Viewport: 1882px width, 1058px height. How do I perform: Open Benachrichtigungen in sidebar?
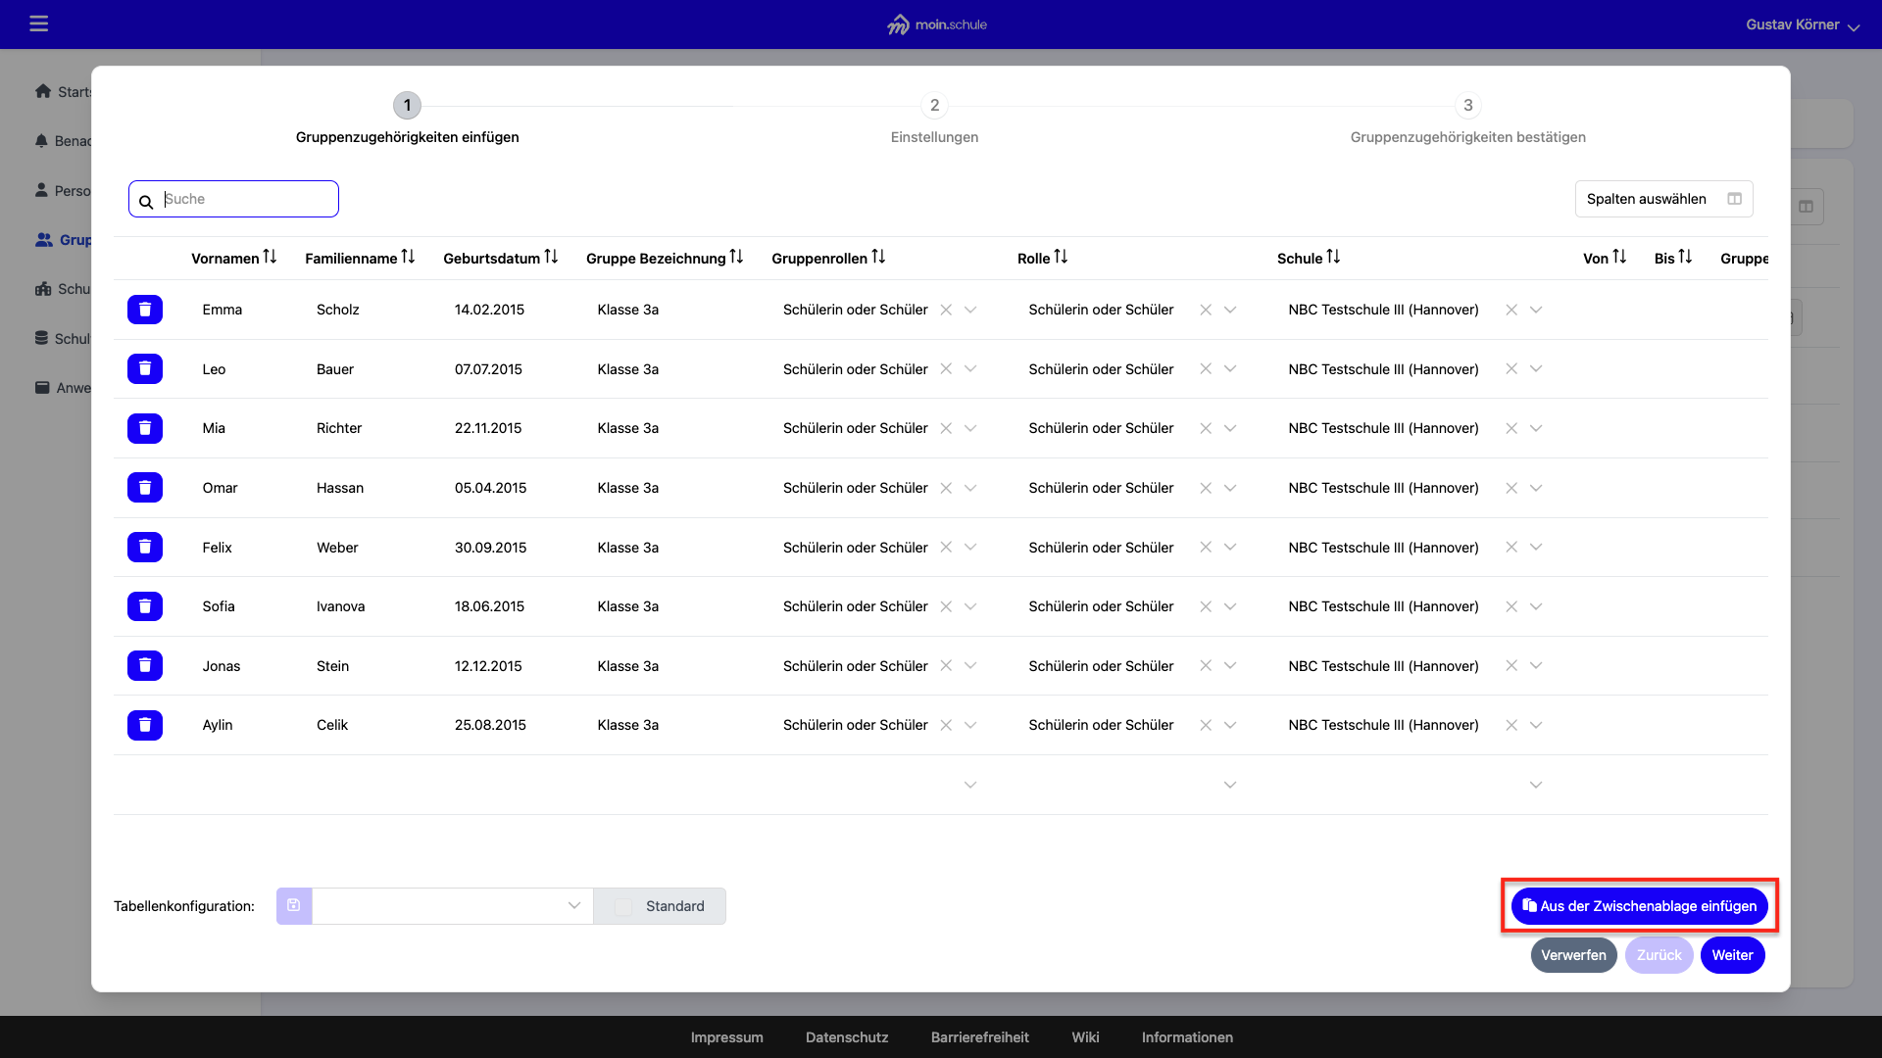pyautogui.click(x=63, y=141)
